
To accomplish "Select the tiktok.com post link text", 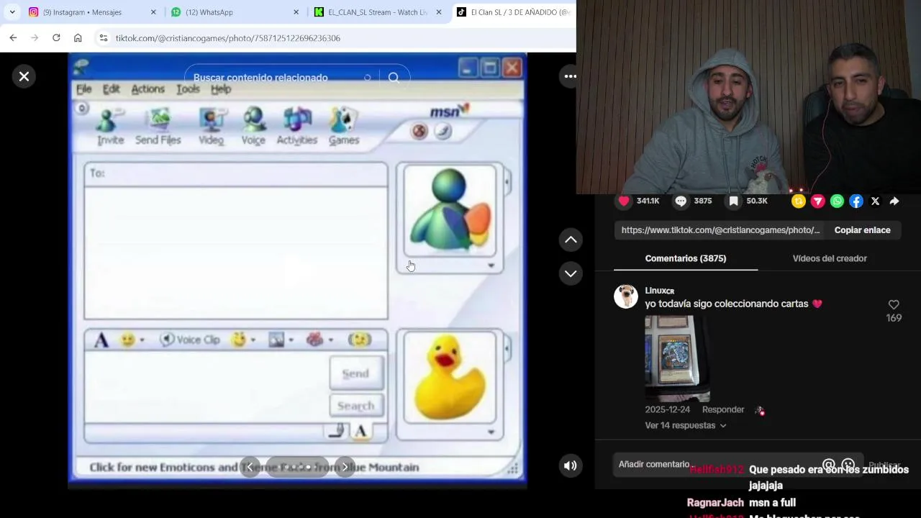I will [720, 230].
